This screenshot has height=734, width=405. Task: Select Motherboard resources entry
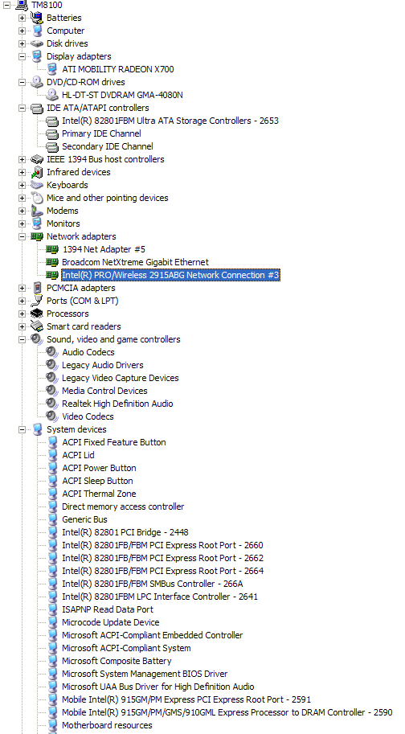point(107,725)
